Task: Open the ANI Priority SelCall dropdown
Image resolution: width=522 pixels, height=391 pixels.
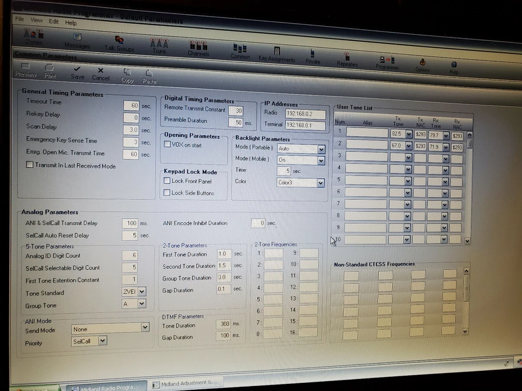Action: [103, 340]
